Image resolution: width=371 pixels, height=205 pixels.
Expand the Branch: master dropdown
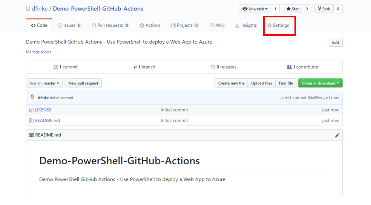(x=44, y=83)
